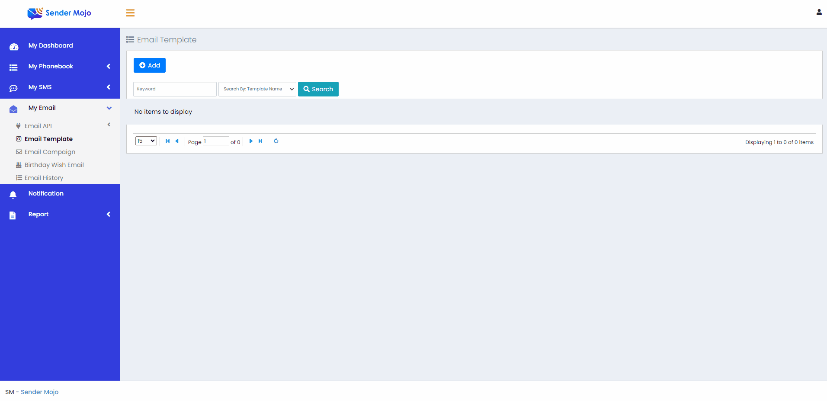Image resolution: width=827 pixels, height=401 pixels.
Task: Open Search By Template Name dropdown
Action: [x=257, y=89]
